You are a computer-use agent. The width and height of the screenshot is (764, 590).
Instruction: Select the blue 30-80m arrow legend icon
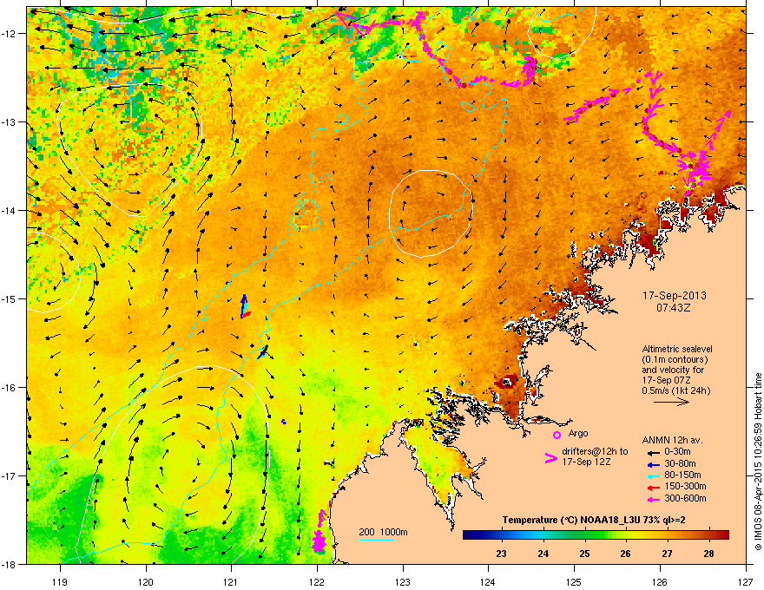click(x=653, y=464)
